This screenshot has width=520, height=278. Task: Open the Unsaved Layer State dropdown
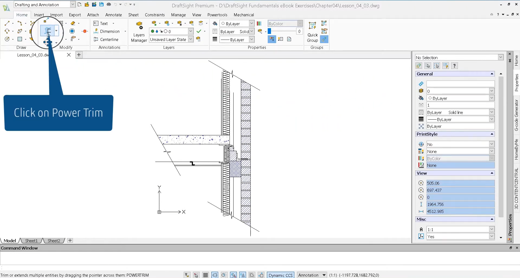(191, 39)
